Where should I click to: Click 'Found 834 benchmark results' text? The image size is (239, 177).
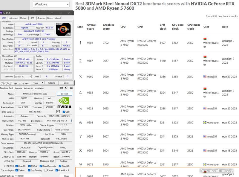(222, 16)
